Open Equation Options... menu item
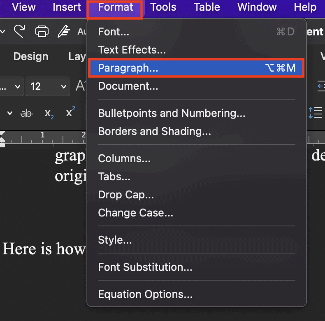Image resolution: width=325 pixels, height=321 pixels. pos(197,294)
